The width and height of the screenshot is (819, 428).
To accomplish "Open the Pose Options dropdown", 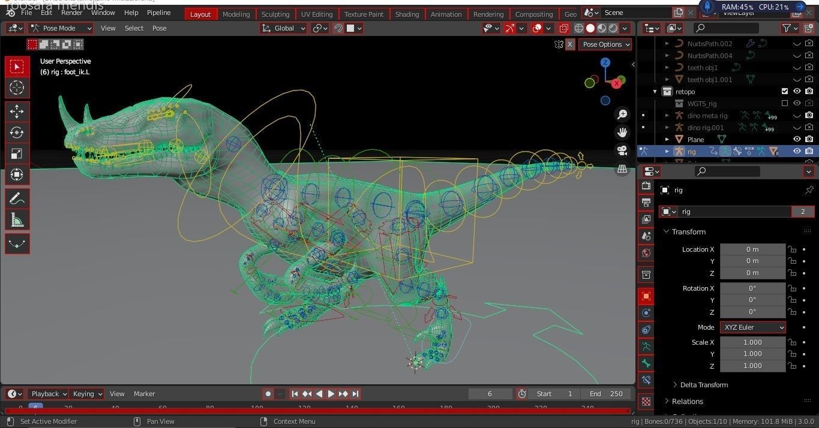I will (x=606, y=44).
